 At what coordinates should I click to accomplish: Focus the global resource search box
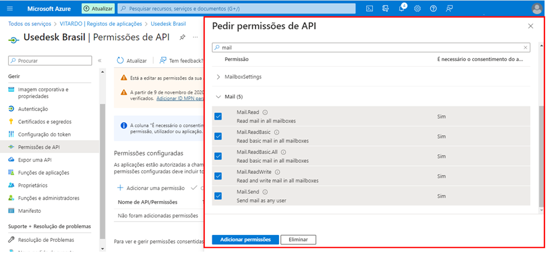point(236,9)
